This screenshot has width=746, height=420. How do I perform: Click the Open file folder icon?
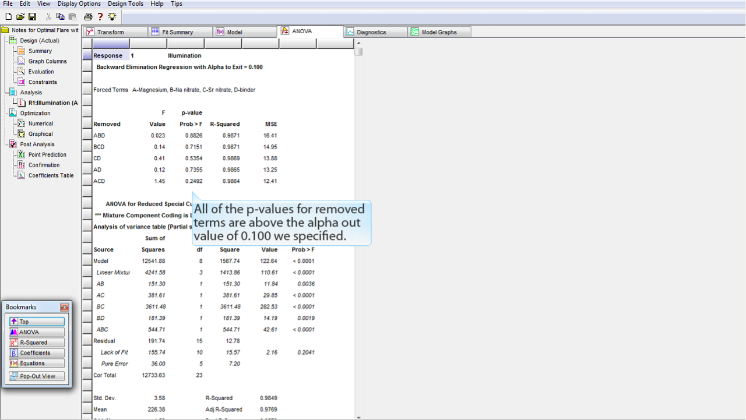20,17
